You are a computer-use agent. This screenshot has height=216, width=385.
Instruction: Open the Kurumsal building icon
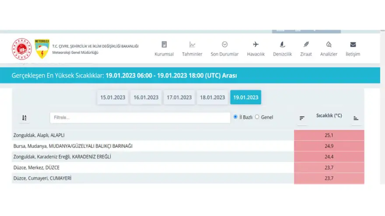coord(164,45)
